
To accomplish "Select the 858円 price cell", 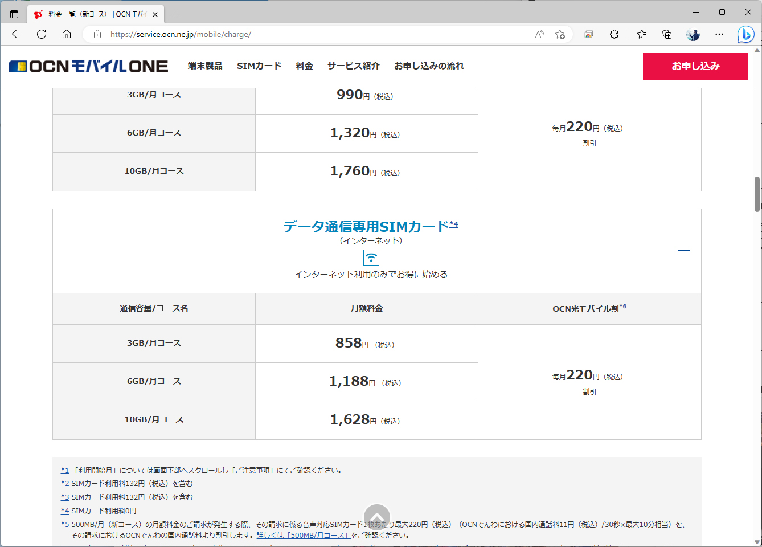I will (x=367, y=344).
